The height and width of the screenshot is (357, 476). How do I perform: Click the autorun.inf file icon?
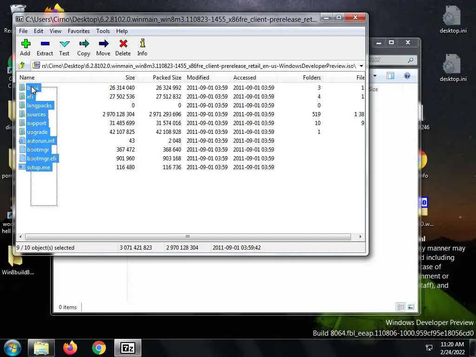point(22,140)
